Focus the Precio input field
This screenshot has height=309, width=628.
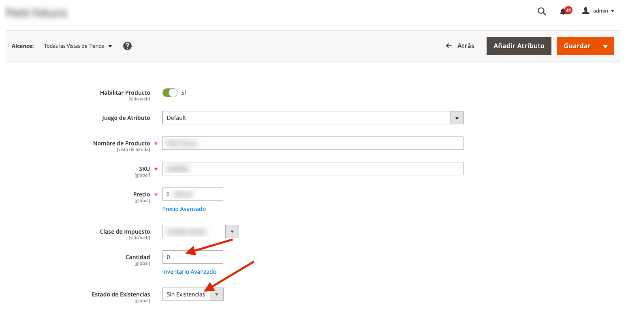pyautogui.click(x=192, y=194)
